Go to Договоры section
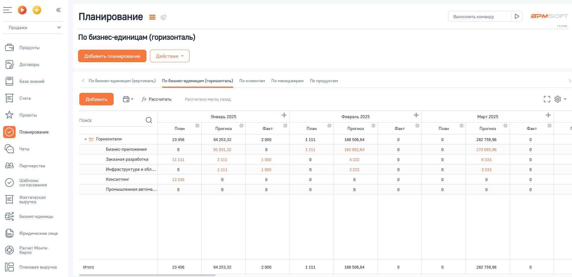This screenshot has width=572, height=277. click(29, 64)
